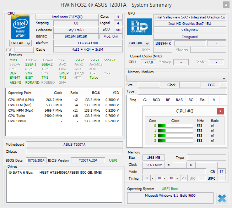Select the CPU MFM (LPM) row
Image resolution: width=232 pixels, height=208 pixels.
click(64, 100)
